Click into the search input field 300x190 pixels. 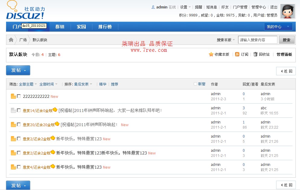pos(257,40)
